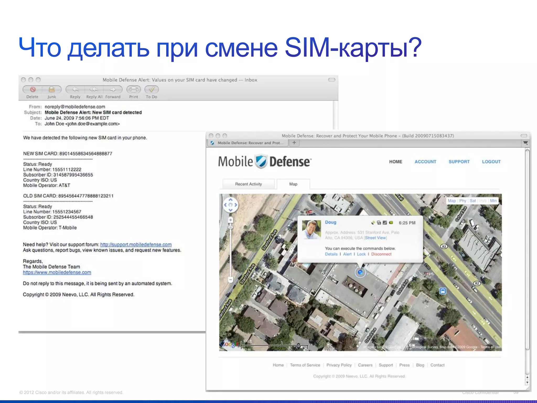Screen dimensions: 537x403
Task: Mark message as Junk
Action: 52,89
